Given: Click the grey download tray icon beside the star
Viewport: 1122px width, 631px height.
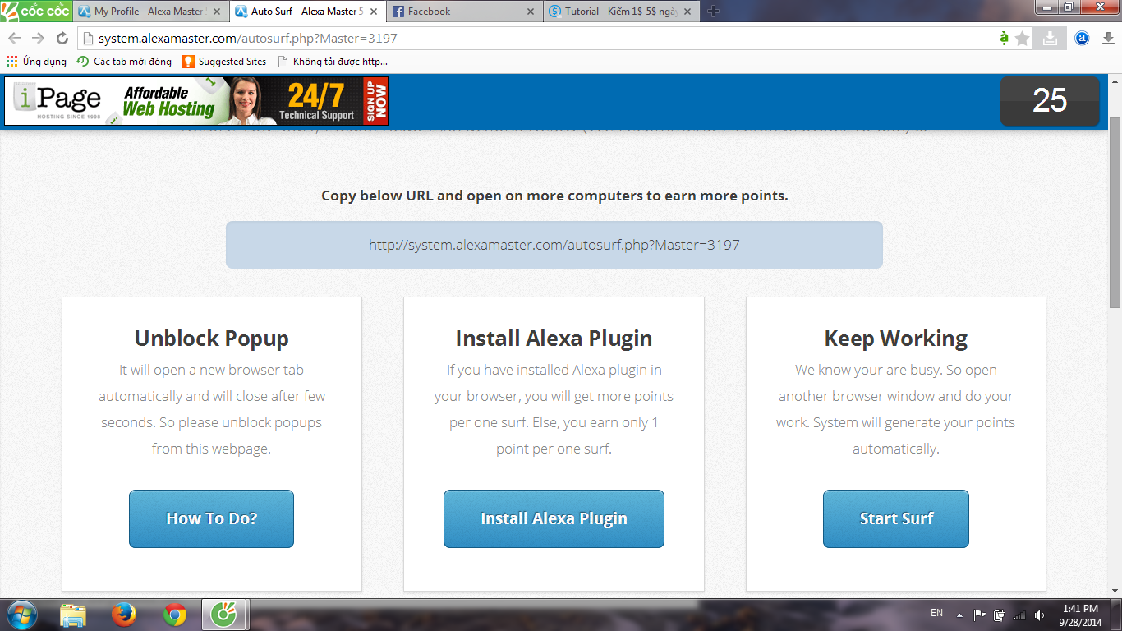Looking at the screenshot, I should point(1050,39).
